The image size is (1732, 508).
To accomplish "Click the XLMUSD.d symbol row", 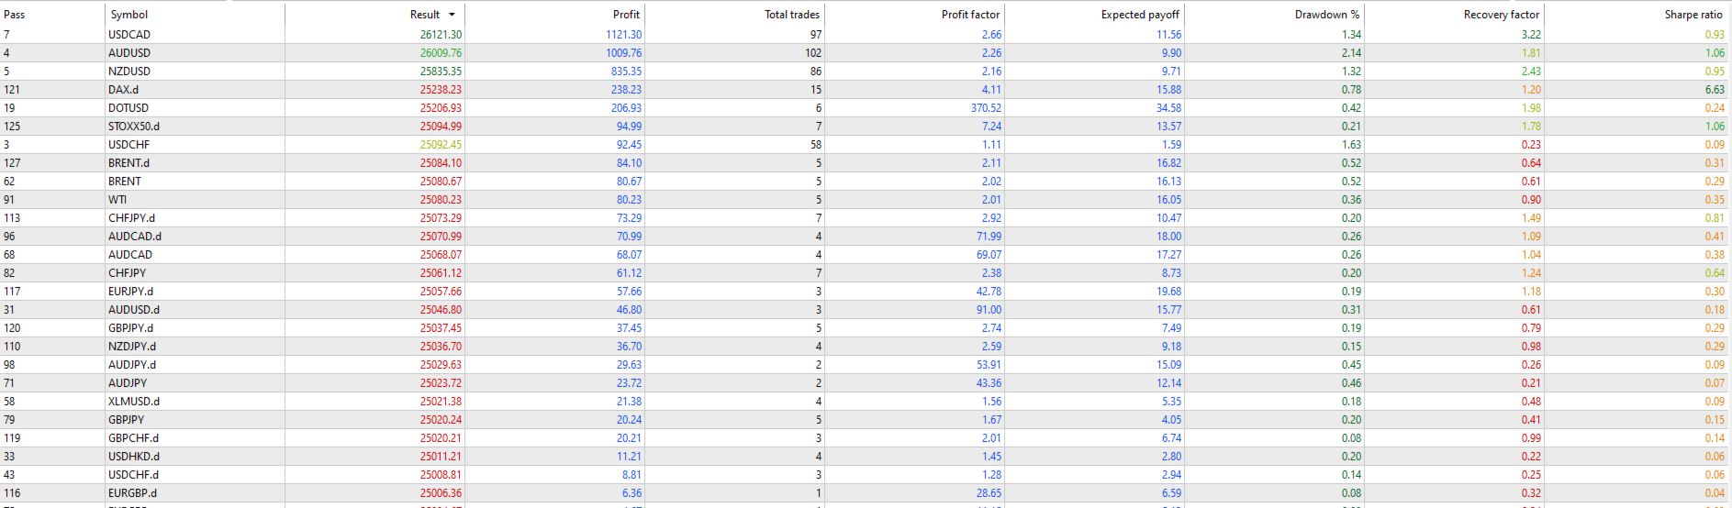I will pyautogui.click(x=134, y=402).
